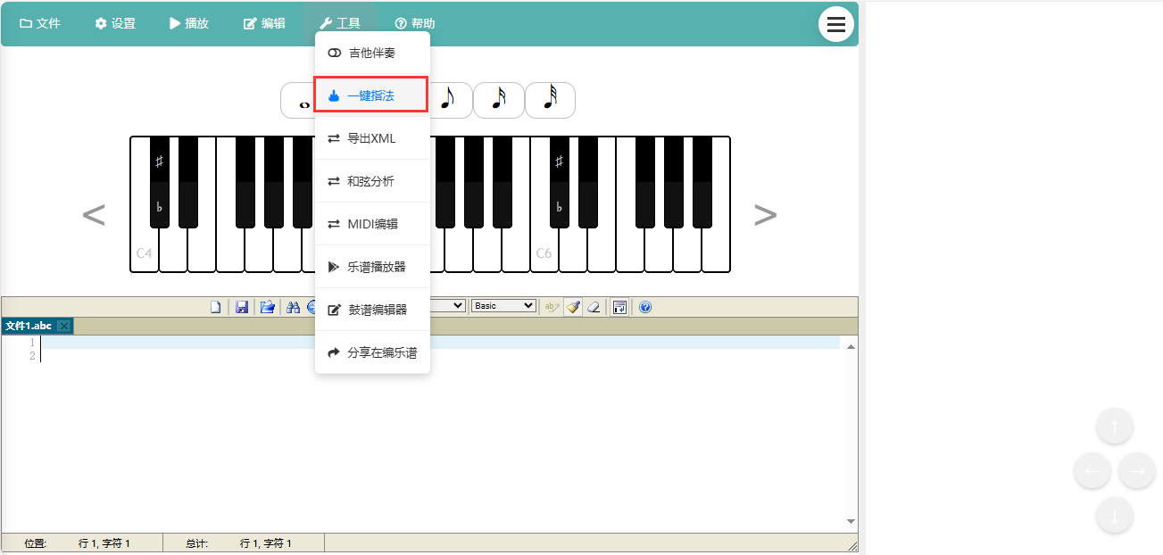Image resolution: width=1163 pixels, height=555 pixels.
Task: Click the black key right of C4
Action: (160, 182)
